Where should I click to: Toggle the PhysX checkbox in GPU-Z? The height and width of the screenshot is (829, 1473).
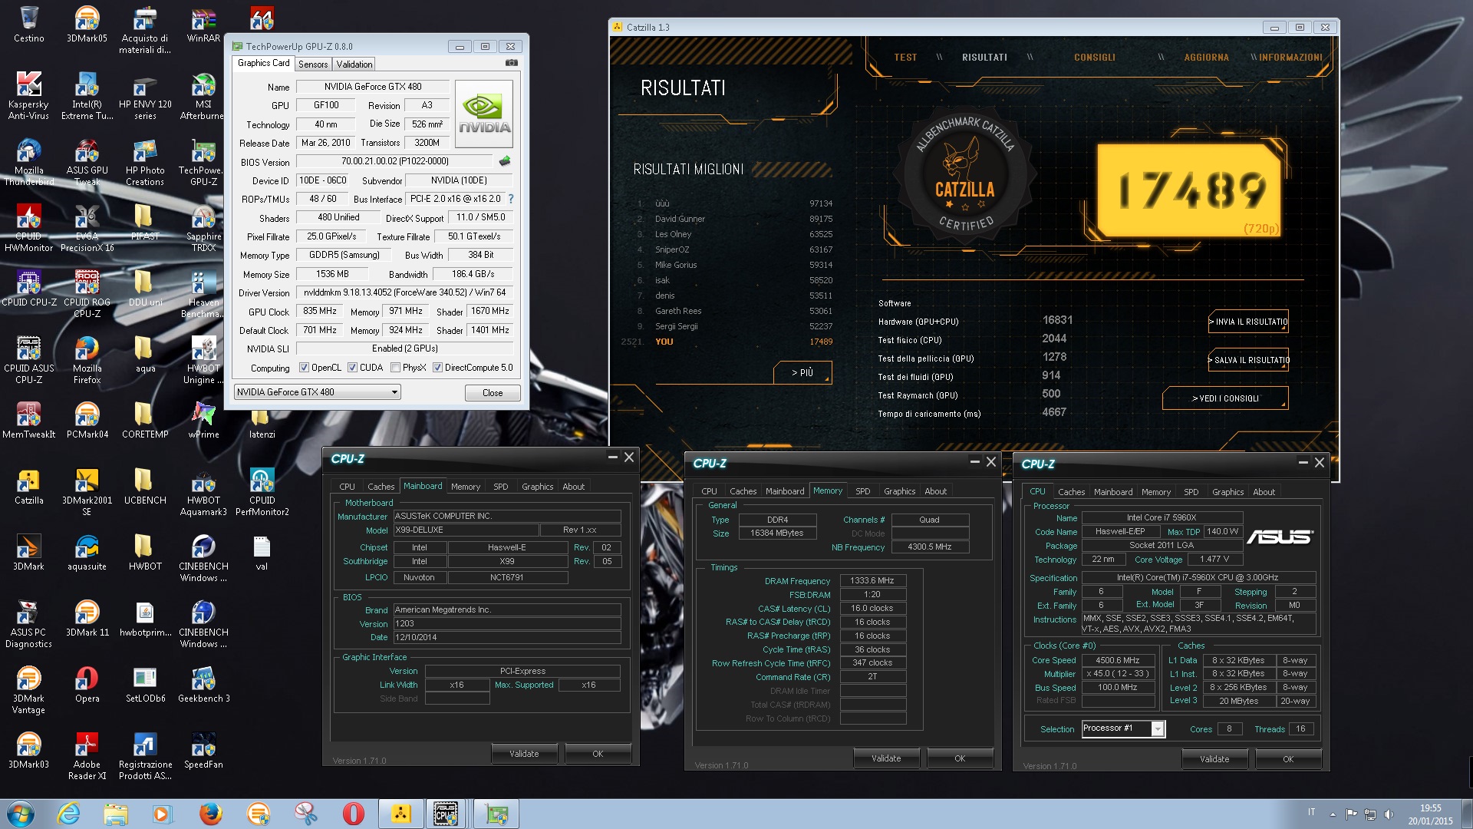click(x=395, y=368)
